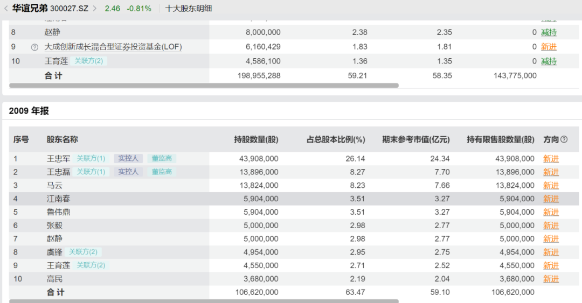Viewport: 582px width, 303px height.
Task: Click the back chevron before 华谊兄弟
Action: pyautogui.click(x=6, y=9)
